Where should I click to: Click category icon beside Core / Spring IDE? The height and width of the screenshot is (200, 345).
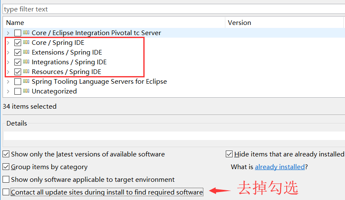pyautogui.click(x=26, y=43)
